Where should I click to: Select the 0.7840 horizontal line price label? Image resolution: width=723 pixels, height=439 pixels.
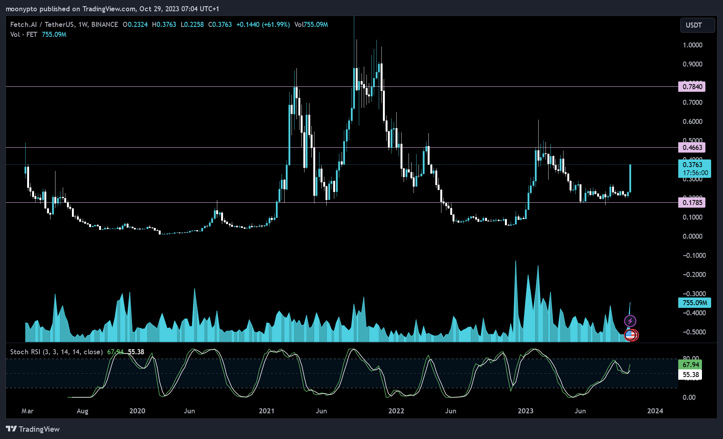tap(692, 86)
